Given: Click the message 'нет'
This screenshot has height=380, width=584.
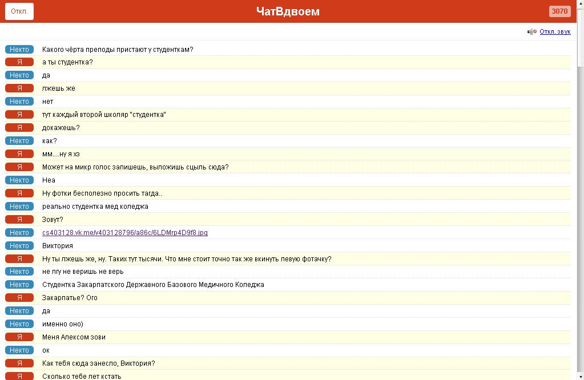Looking at the screenshot, I should [48, 101].
